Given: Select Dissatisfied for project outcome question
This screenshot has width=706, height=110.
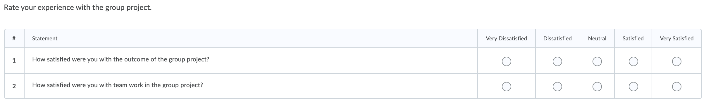Looking at the screenshot, I should [557, 61].
